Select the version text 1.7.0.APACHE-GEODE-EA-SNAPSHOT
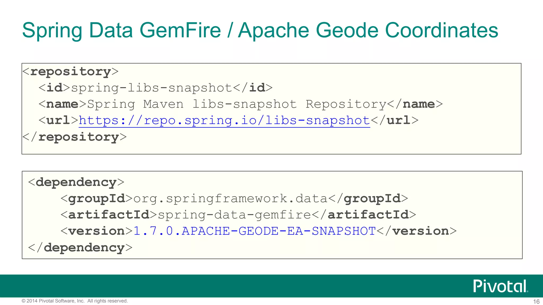543x305 pixels. pos(255,231)
